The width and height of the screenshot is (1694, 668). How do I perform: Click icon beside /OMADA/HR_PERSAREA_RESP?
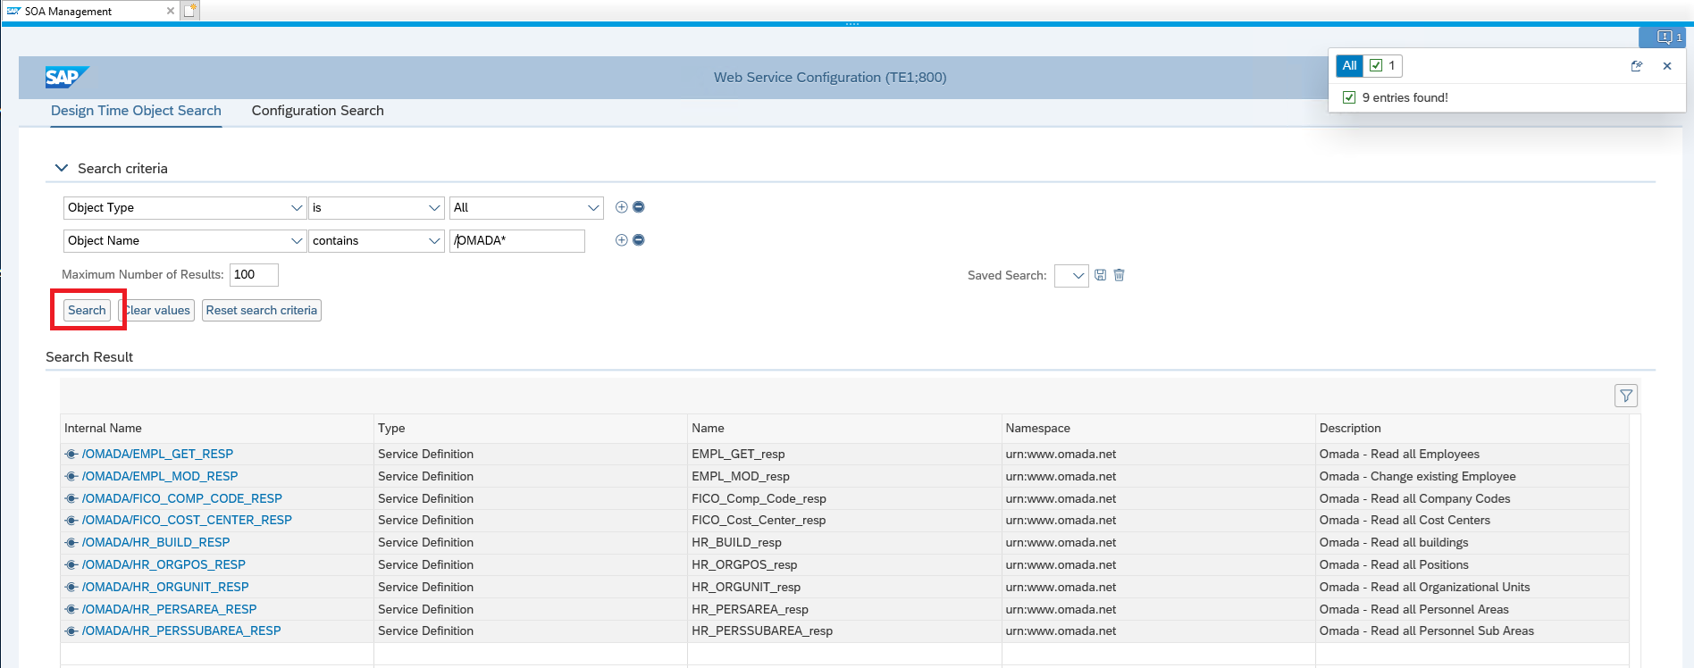click(71, 610)
